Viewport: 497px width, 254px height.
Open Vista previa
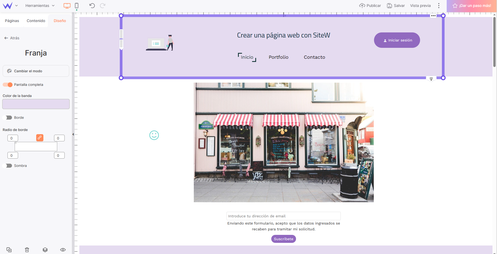(420, 6)
